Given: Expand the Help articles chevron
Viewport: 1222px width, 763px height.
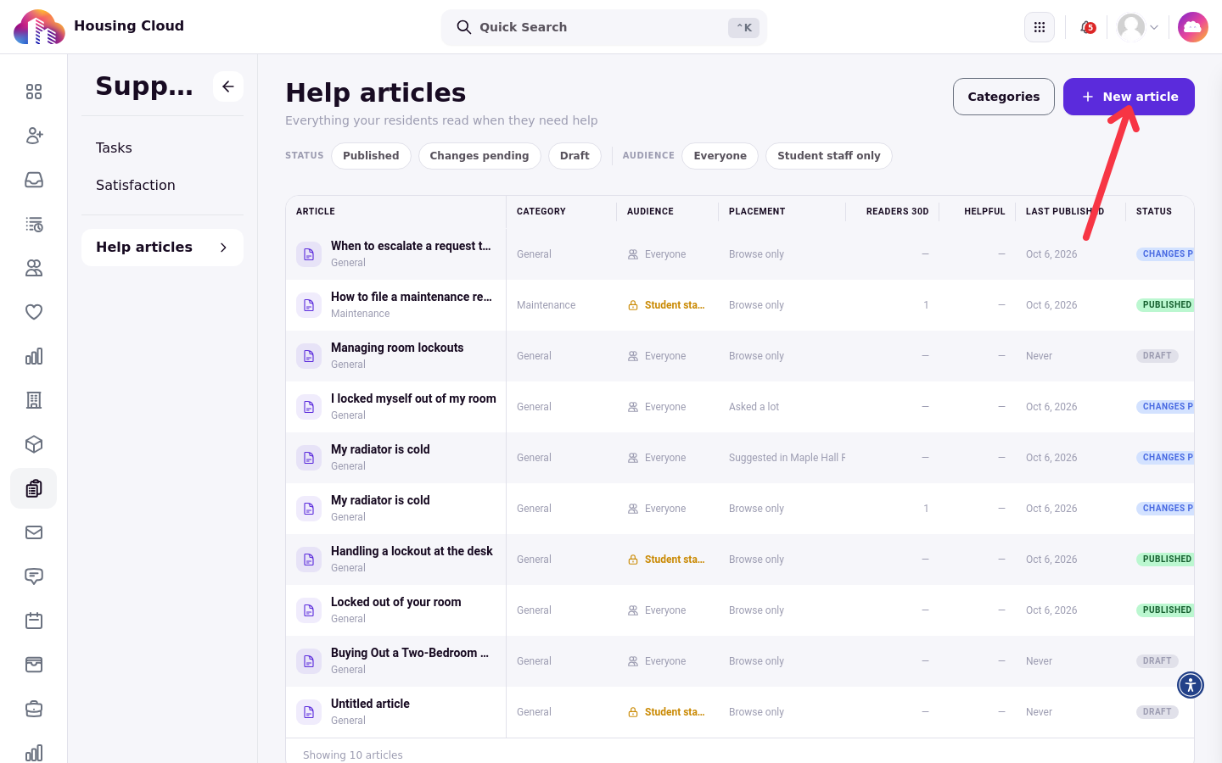Looking at the screenshot, I should [223, 248].
